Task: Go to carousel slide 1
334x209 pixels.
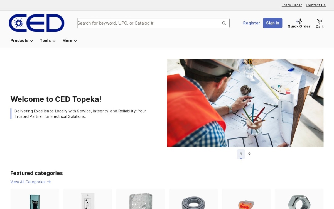Action: (x=241, y=154)
